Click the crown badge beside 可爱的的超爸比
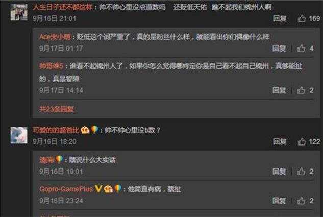The image size is (323, 217). pos(85,130)
